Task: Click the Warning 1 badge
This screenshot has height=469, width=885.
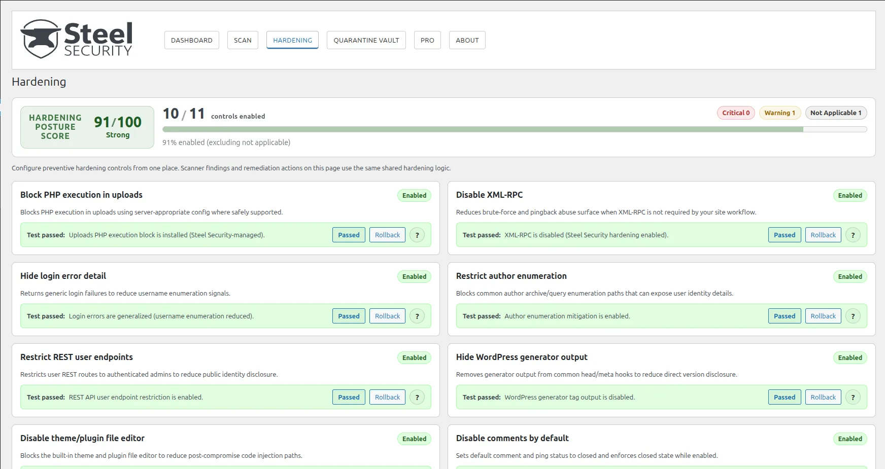Action: coord(780,113)
